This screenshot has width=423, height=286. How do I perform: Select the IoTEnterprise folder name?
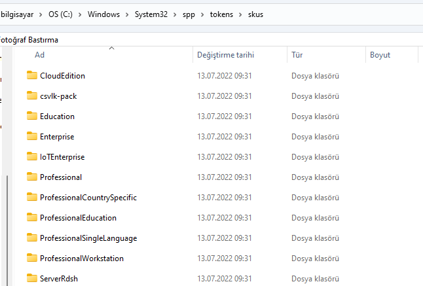62,157
